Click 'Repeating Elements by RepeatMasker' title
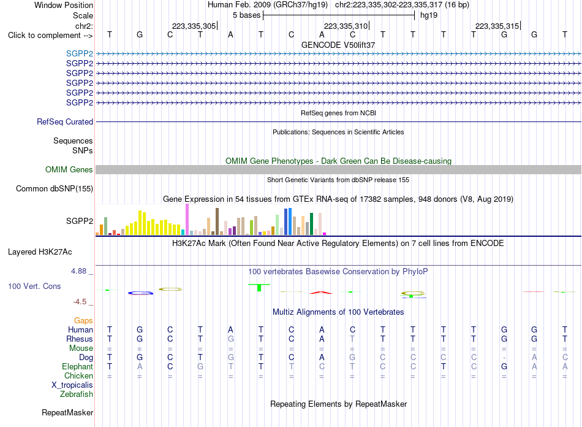 pos(338,404)
